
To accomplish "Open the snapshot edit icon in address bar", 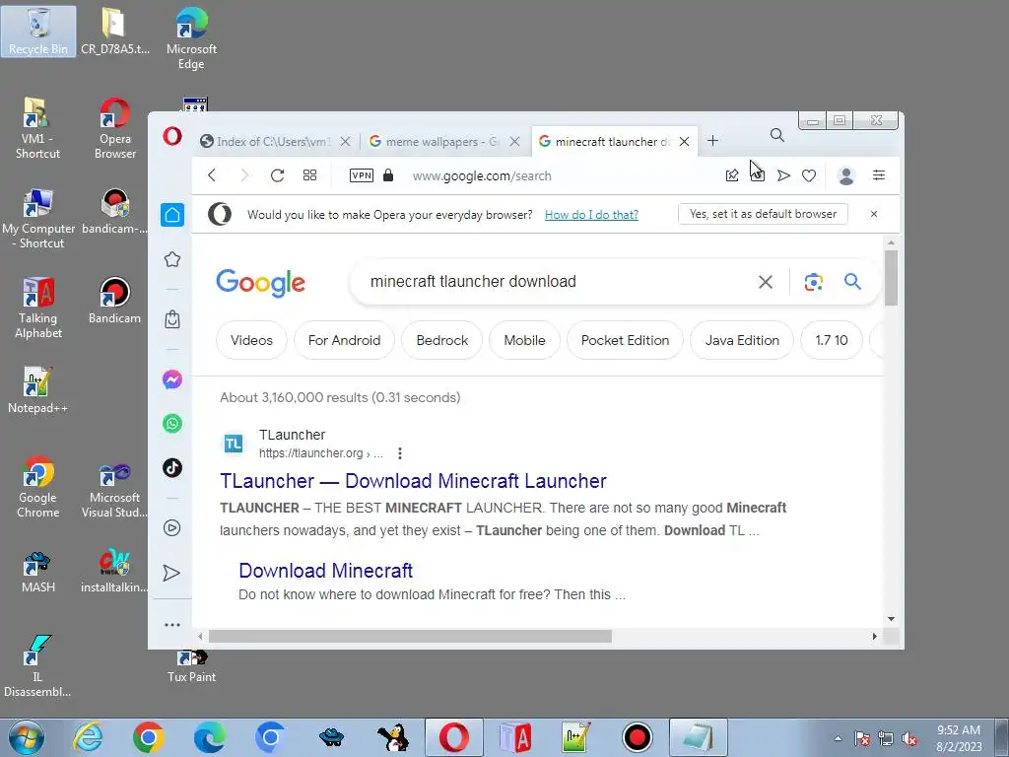I will (732, 175).
